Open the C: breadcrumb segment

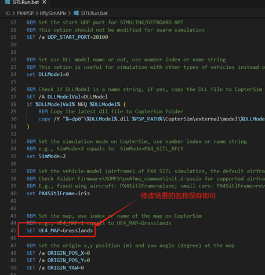8,13
